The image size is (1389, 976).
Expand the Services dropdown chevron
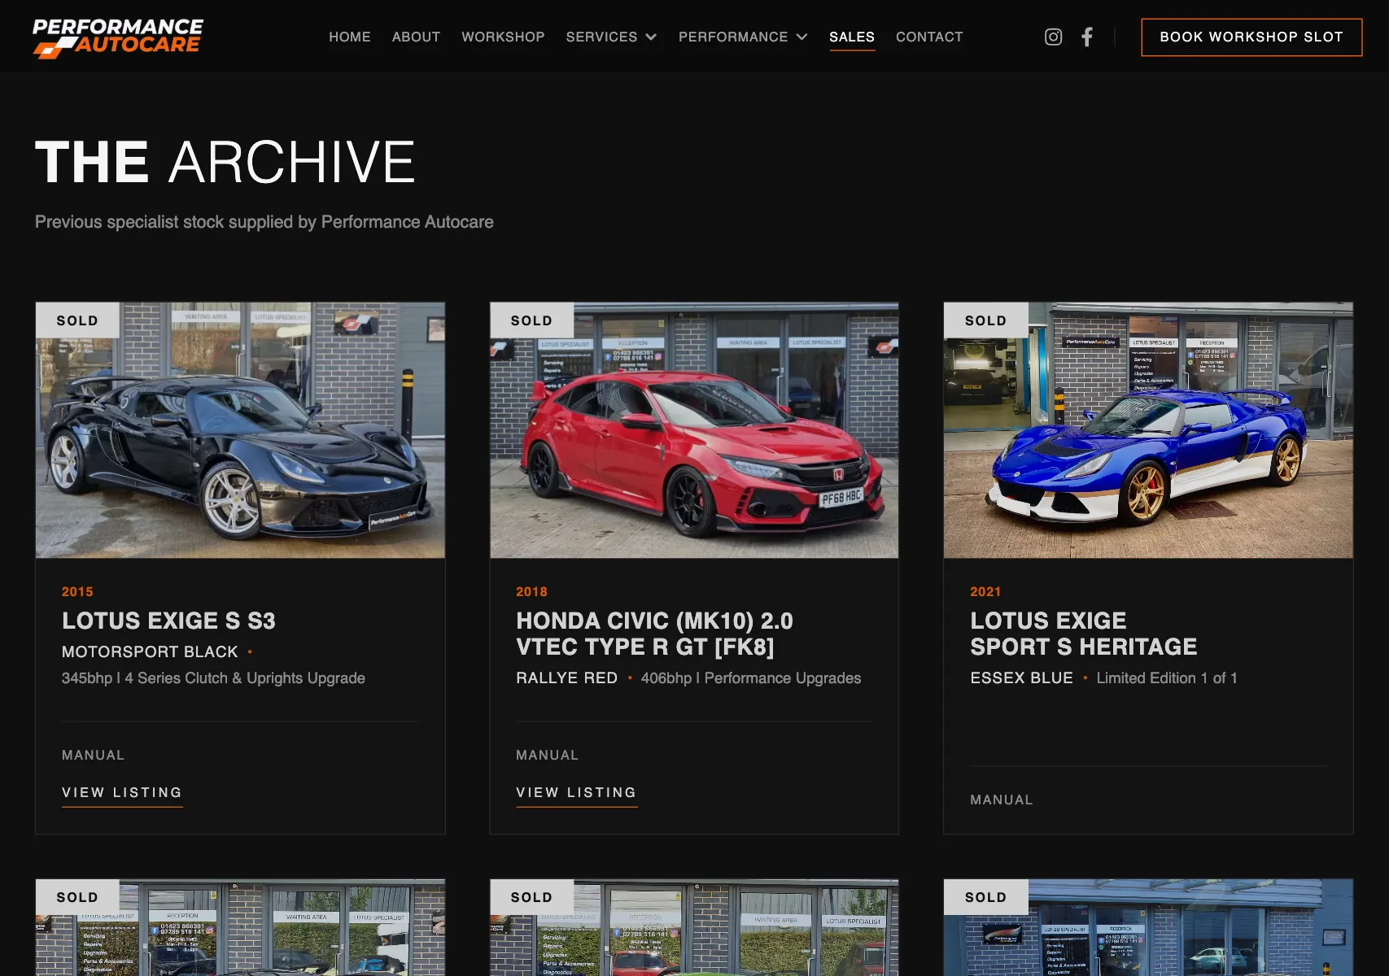(x=651, y=37)
